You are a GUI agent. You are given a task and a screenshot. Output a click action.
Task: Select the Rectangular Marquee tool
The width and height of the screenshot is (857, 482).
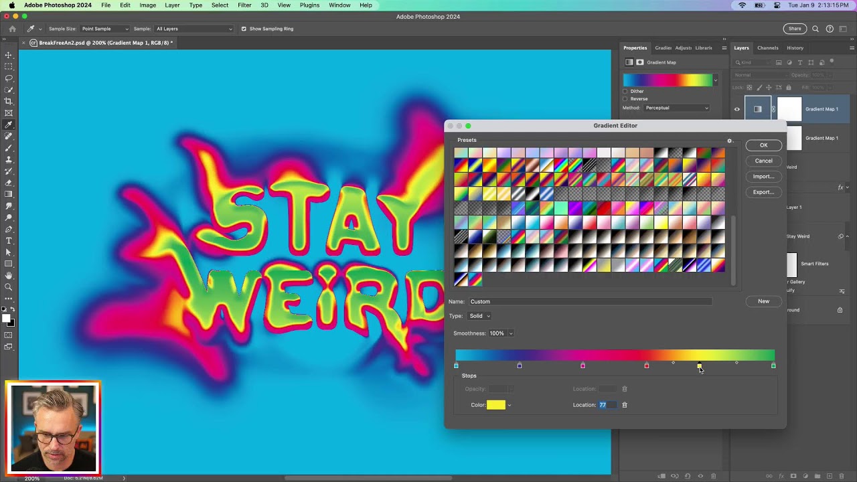pos(9,66)
